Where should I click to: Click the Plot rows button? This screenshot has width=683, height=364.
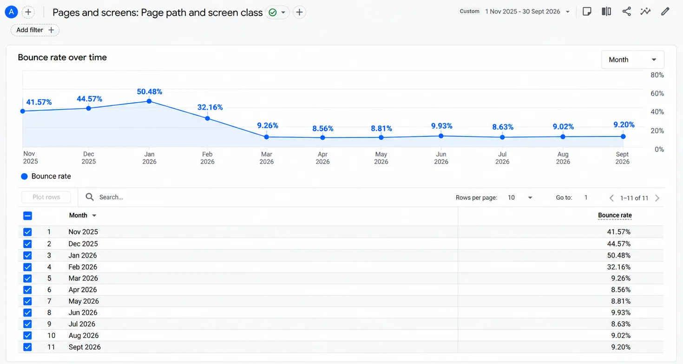[46, 197]
